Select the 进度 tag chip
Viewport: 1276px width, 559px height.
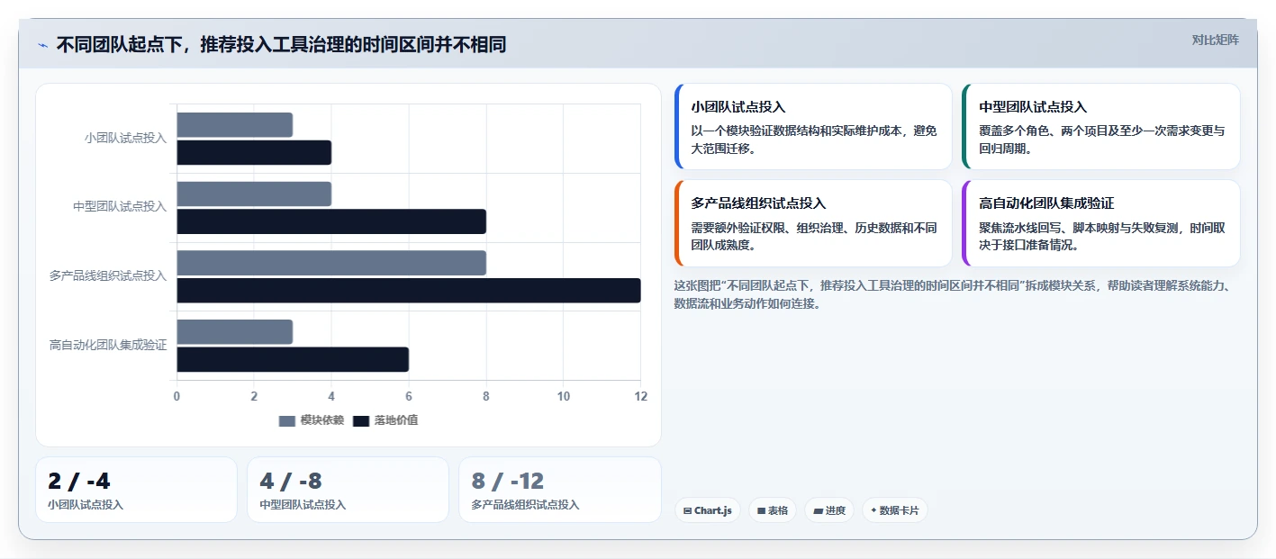pos(829,510)
